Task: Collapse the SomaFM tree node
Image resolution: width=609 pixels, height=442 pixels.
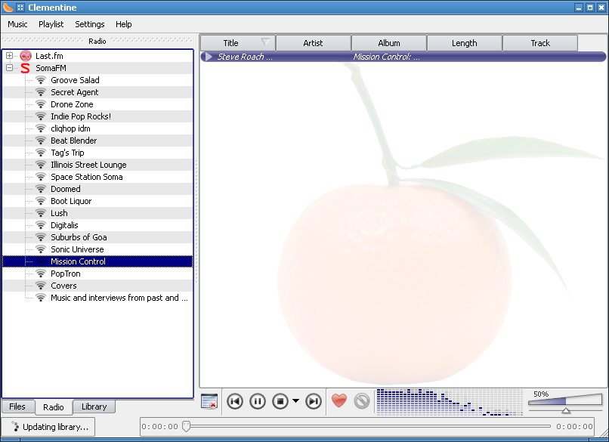Action: (x=9, y=67)
